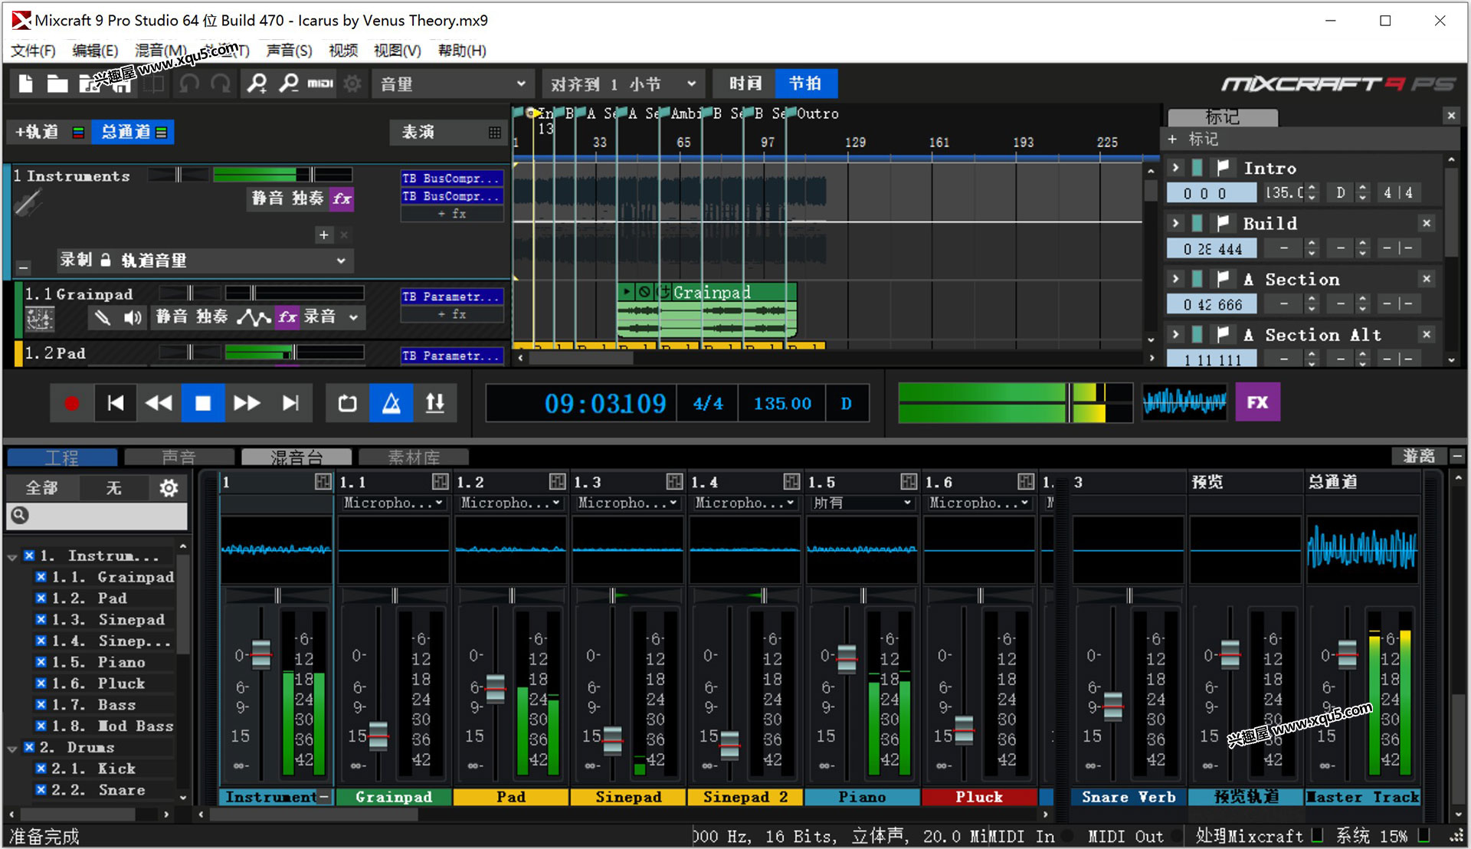The image size is (1471, 849).
Task: Undock panel with 游离 button
Action: click(x=1418, y=456)
